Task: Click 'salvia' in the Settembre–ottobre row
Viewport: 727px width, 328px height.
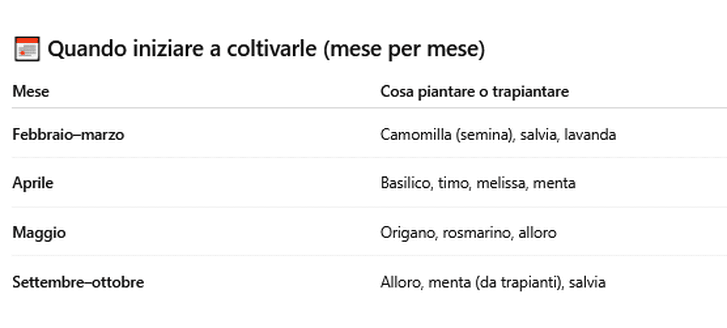Action: click(x=587, y=282)
